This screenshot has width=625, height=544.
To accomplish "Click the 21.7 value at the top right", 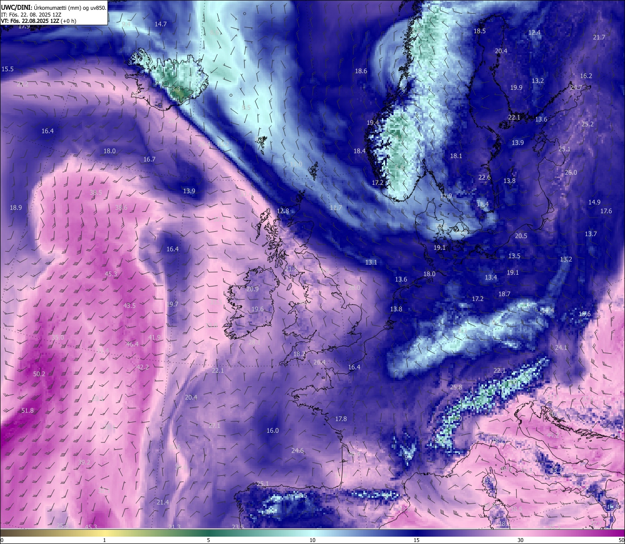I will pos(599,38).
